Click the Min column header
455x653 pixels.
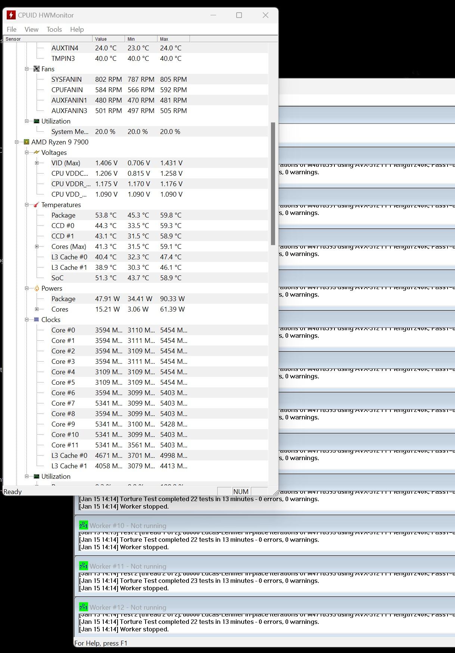click(141, 39)
